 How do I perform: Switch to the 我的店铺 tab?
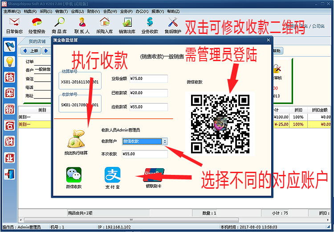(37, 41)
